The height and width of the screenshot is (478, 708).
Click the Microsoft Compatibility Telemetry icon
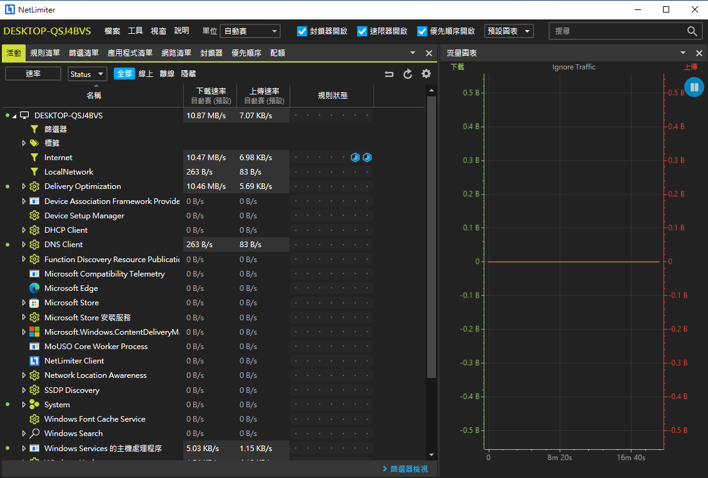pos(34,273)
